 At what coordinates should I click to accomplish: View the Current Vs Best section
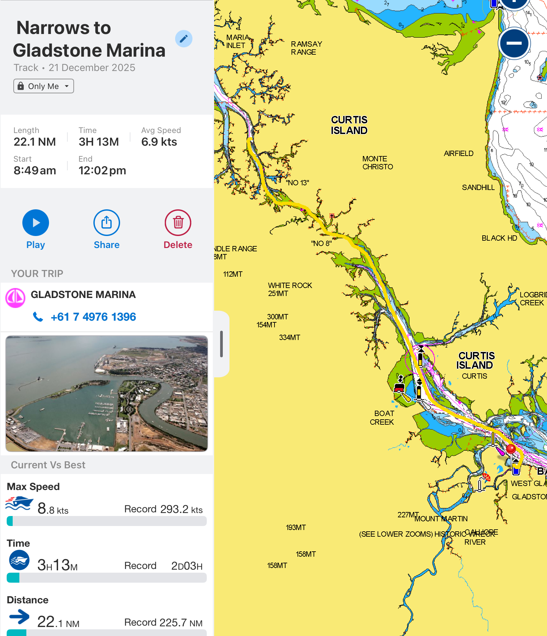click(48, 465)
